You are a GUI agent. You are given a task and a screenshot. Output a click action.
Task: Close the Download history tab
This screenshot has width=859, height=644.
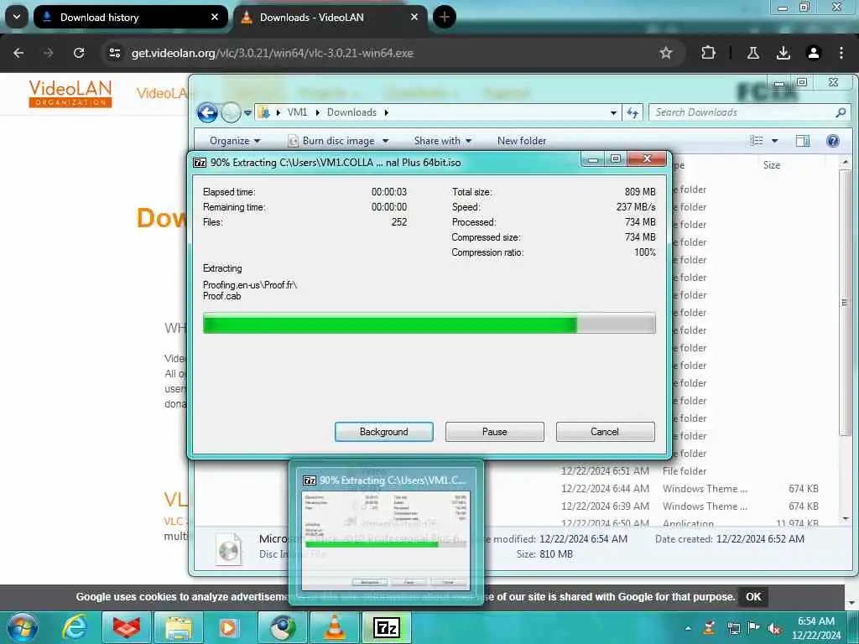[215, 17]
